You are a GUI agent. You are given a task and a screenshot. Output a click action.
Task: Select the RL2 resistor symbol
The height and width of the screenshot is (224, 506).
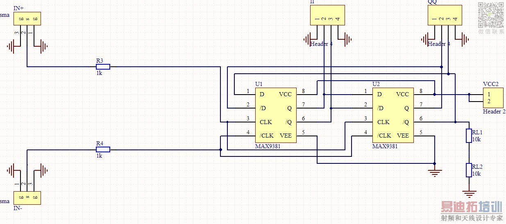469,170
